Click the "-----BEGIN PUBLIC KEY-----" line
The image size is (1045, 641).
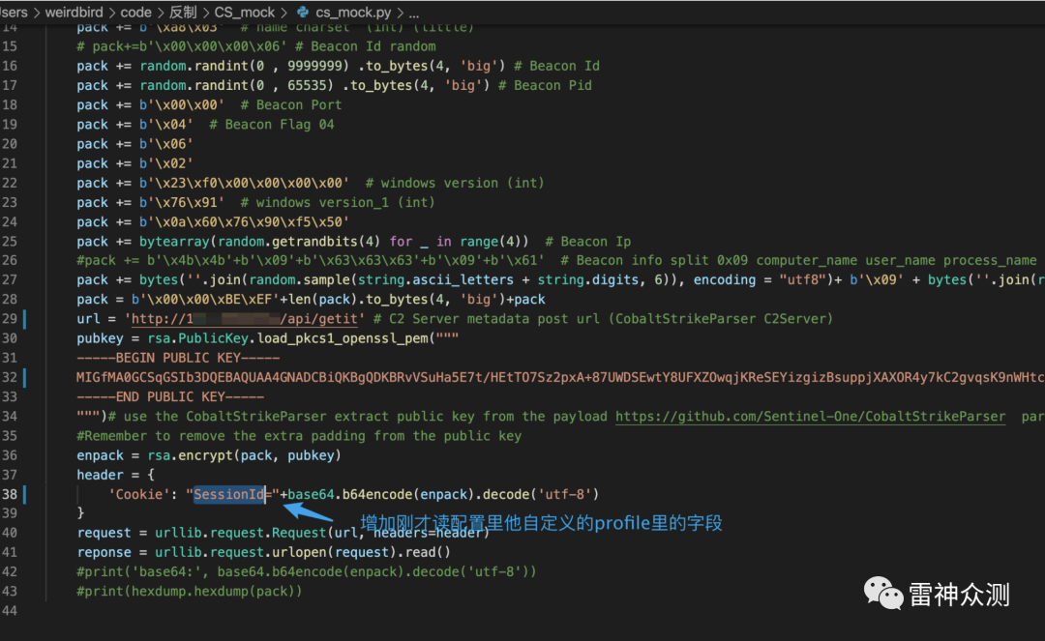coord(178,358)
